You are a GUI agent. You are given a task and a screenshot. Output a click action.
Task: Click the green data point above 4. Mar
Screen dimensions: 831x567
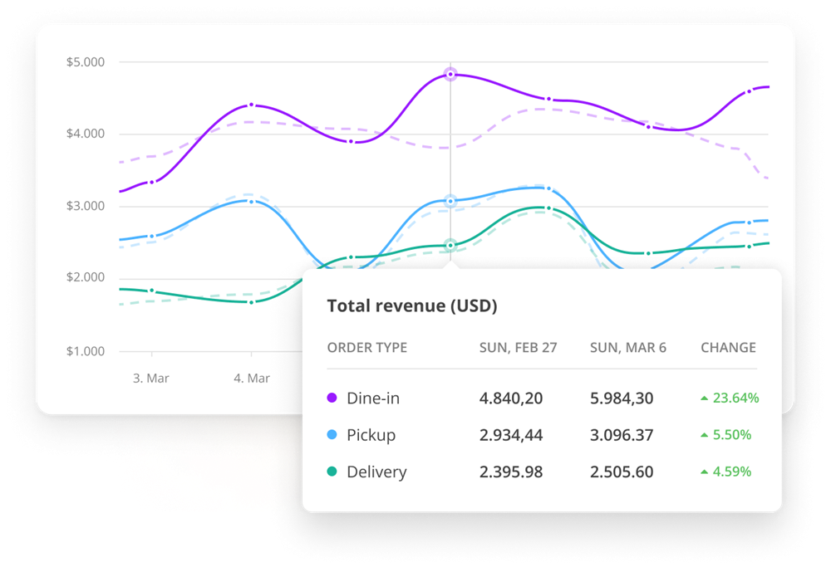(251, 302)
